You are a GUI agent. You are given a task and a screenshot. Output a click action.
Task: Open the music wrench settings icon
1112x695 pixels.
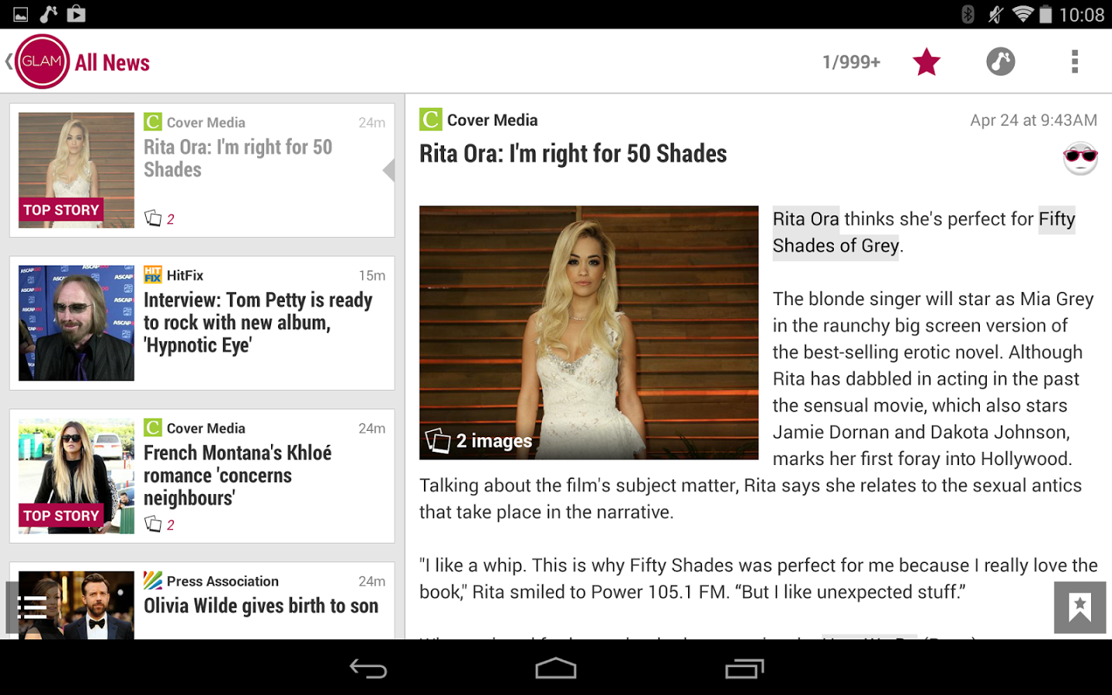point(1000,62)
